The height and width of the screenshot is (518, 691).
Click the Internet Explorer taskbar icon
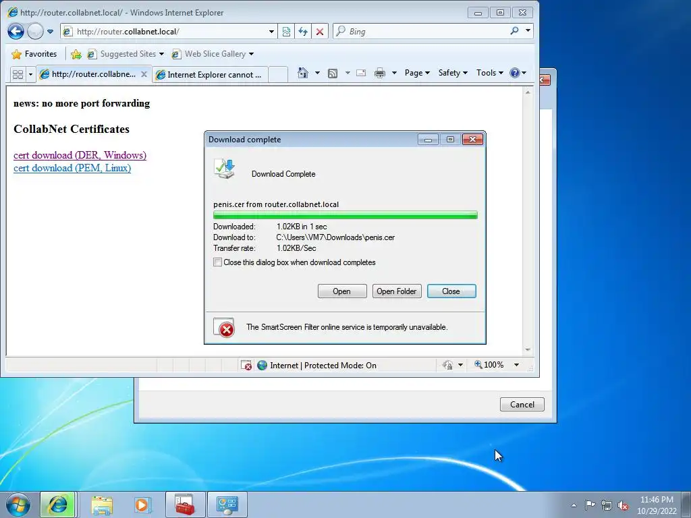point(58,505)
